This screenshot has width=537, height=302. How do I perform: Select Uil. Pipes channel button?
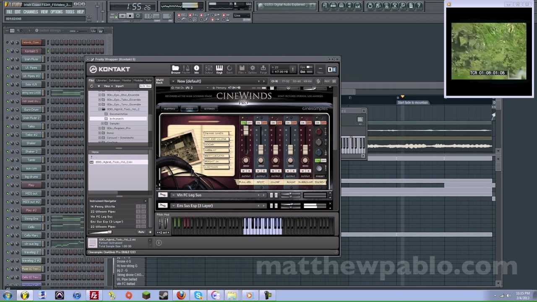(31, 68)
